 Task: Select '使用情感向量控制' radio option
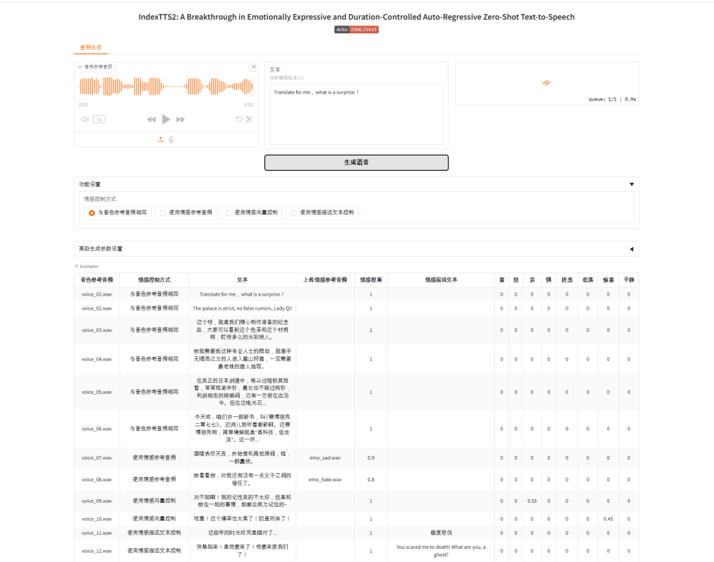[228, 213]
